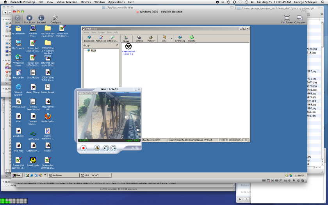328x205 pixels.
Task: Open the Event Log toolbar icon
Action: tap(180, 39)
